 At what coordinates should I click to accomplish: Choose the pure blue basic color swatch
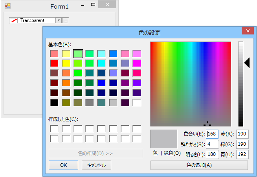coord(101,83)
